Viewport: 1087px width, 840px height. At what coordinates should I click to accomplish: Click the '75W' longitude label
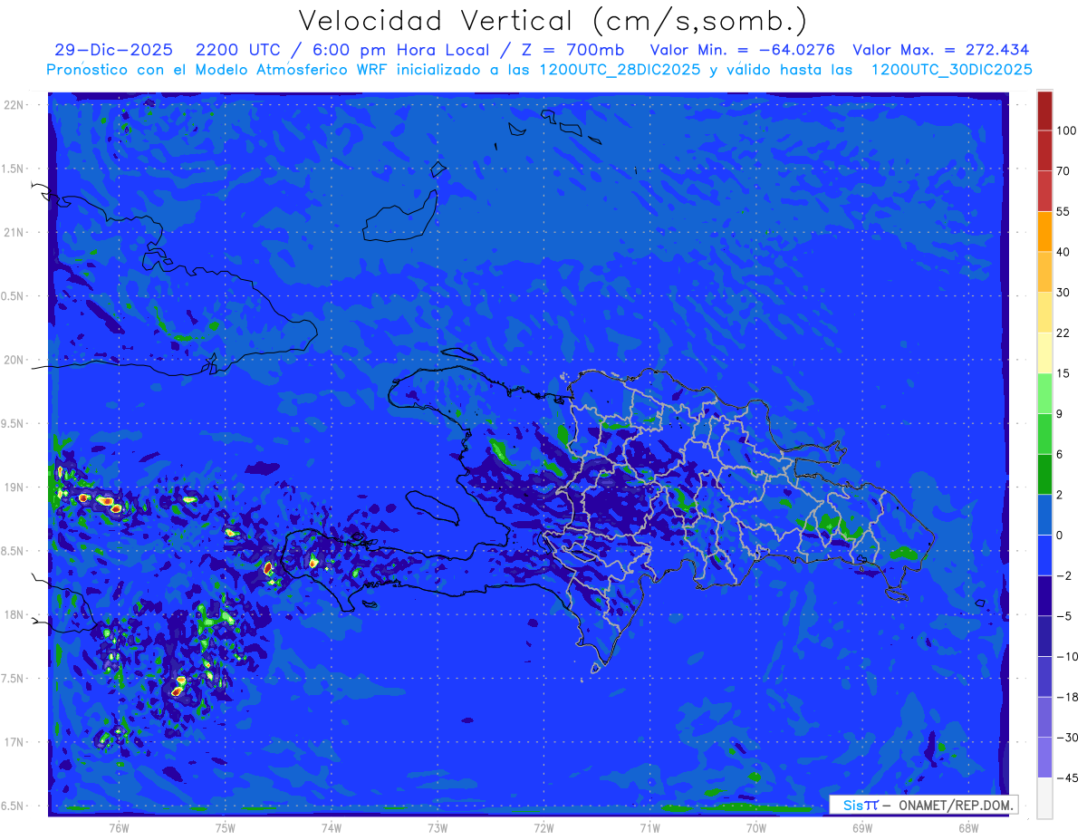tap(225, 827)
